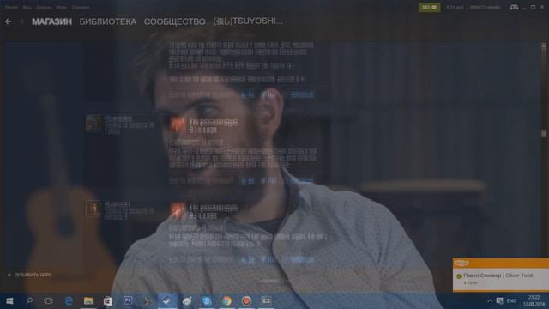The width and height of the screenshot is (549, 309).
Task: Launch Big Picture mode via gamepad icon
Action: coord(514,8)
